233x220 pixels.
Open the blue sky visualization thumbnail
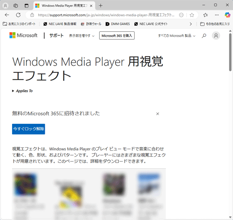149,184
